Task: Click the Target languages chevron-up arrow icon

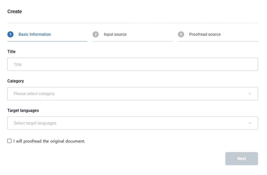Action: pyautogui.click(x=250, y=123)
